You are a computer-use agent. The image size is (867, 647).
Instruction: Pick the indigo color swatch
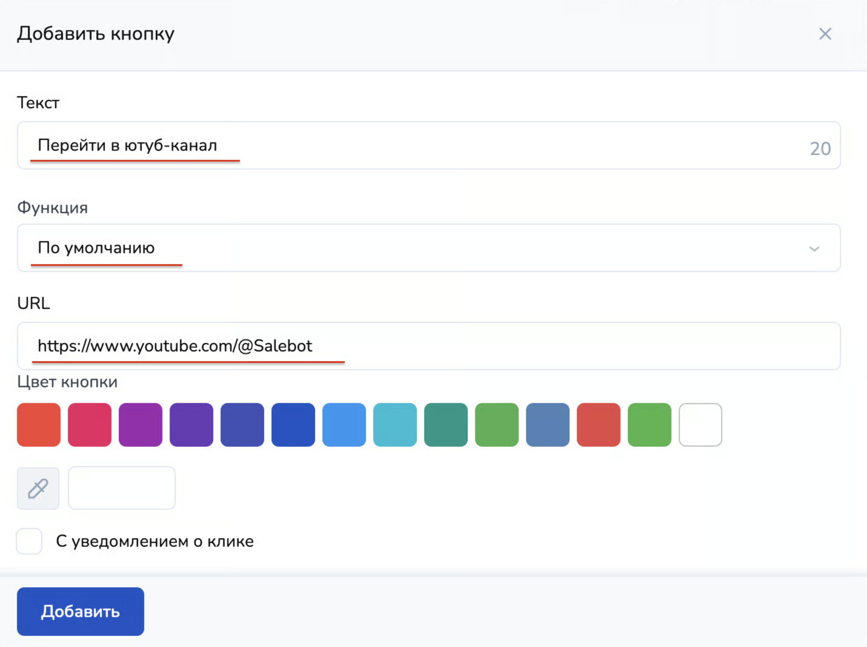(x=242, y=425)
